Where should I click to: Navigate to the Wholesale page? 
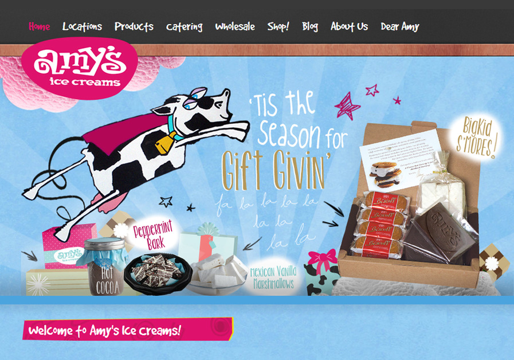235,26
